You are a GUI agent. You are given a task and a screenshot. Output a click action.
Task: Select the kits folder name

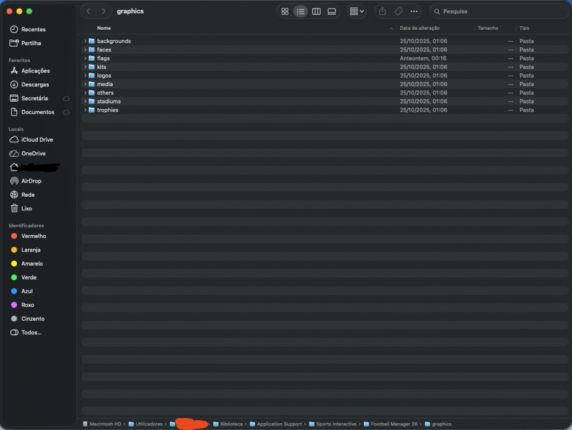pos(101,67)
